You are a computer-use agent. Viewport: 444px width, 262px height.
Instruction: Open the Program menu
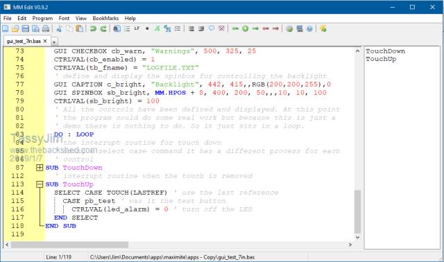click(42, 18)
